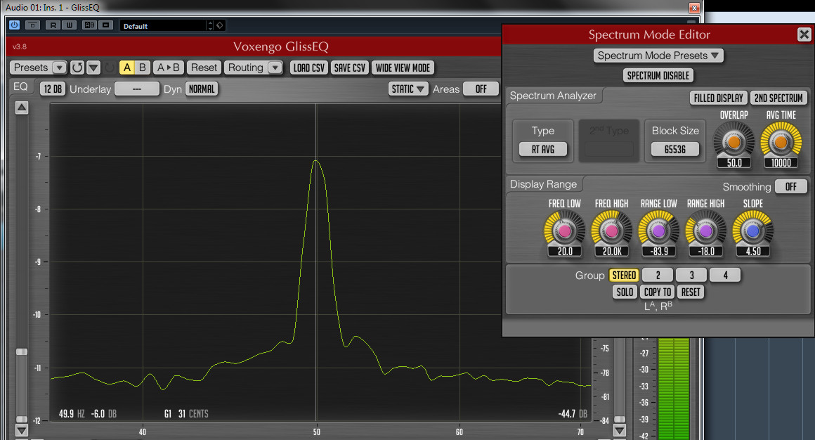The image size is (815, 440).
Task: Click the greyed-out redo icon
Action: (110, 67)
